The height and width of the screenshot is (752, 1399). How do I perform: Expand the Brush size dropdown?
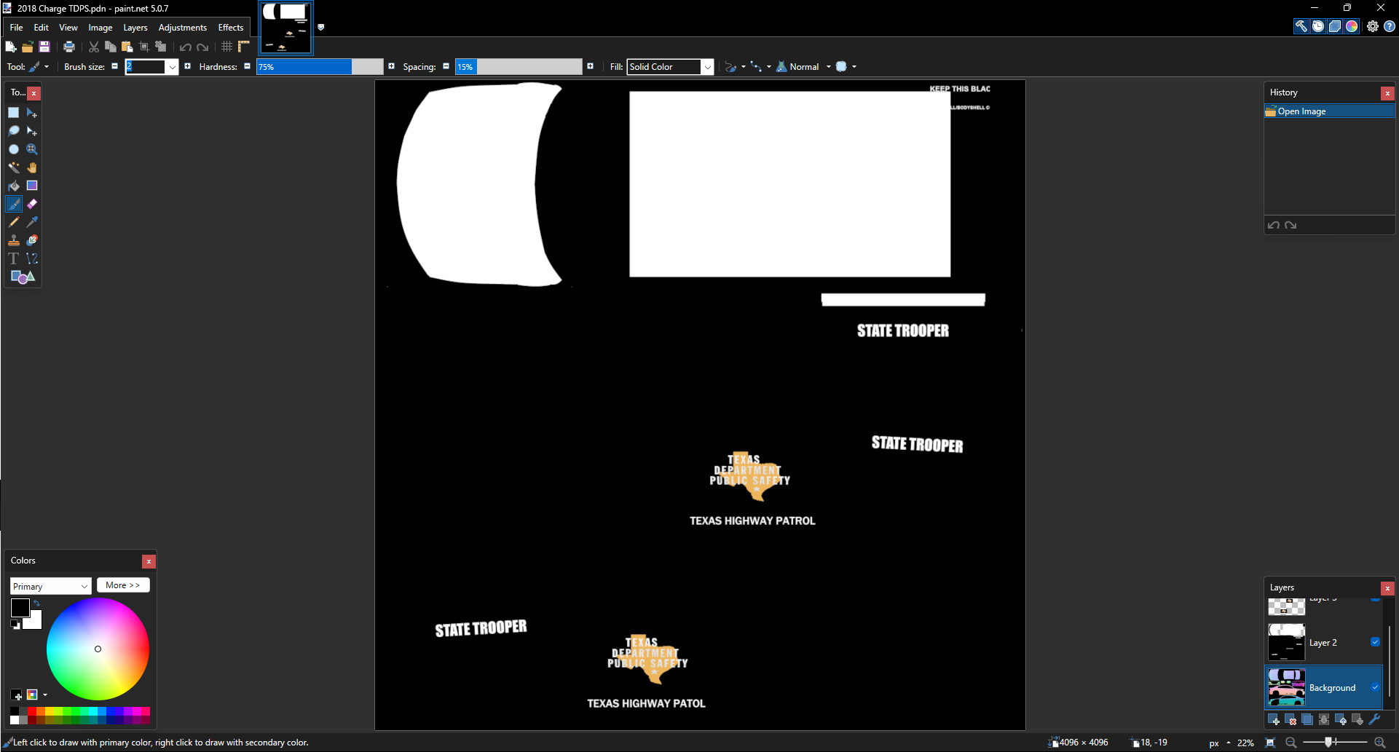[173, 67]
